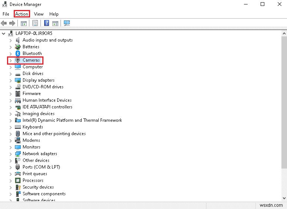Click the Processors chip icon
The image size is (287, 209).
(18, 180)
